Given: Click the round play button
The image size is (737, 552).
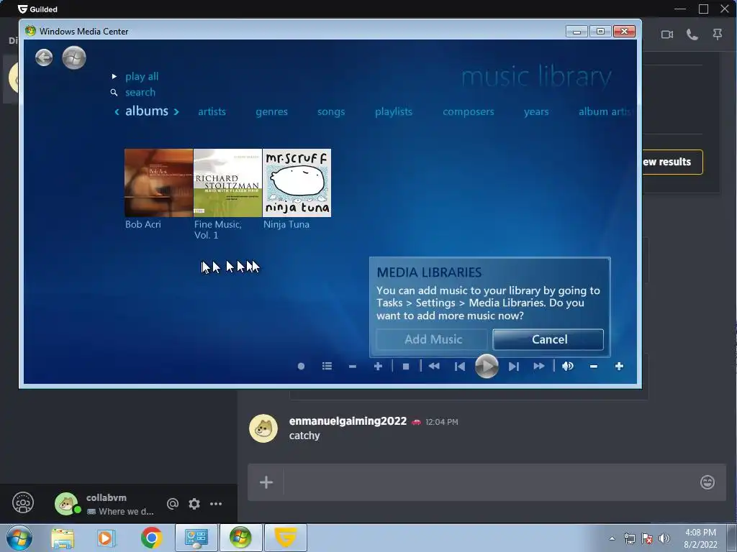Looking at the screenshot, I should pos(487,366).
